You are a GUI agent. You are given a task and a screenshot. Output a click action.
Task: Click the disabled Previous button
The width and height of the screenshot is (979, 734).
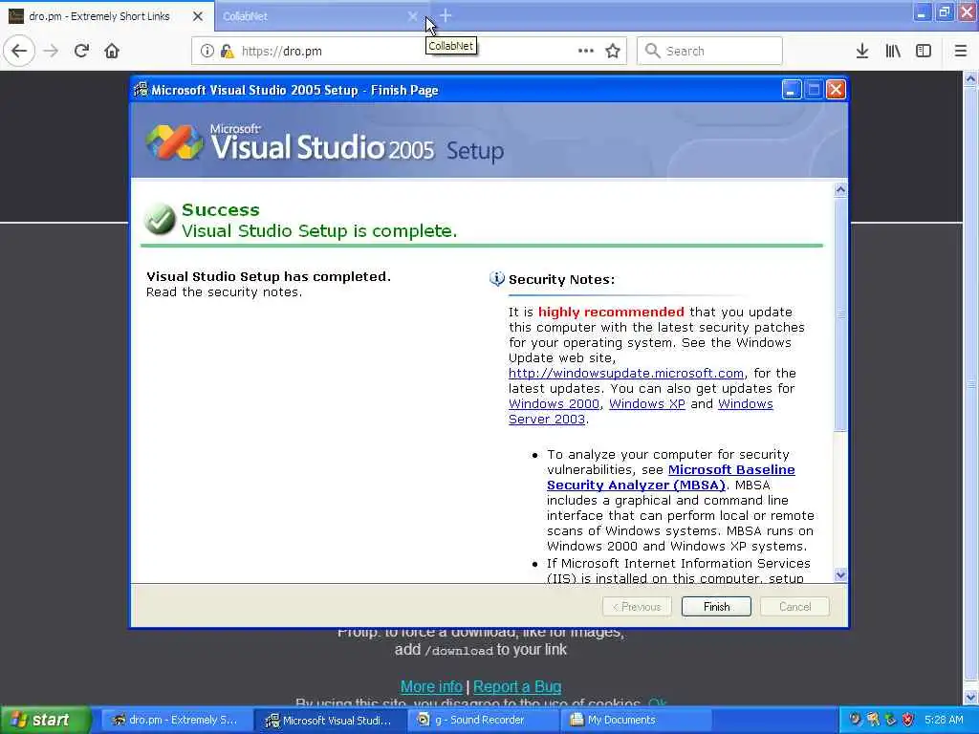[x=637, y=606]
